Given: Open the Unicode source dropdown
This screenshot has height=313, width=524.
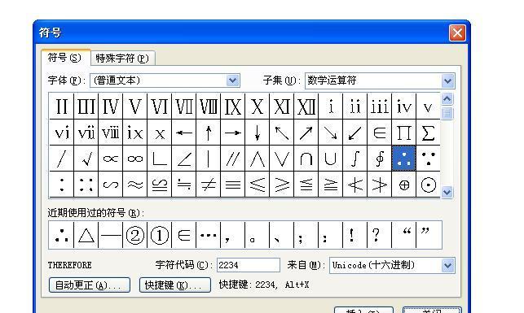Looking at the screenshot, I should pos(447,266).
